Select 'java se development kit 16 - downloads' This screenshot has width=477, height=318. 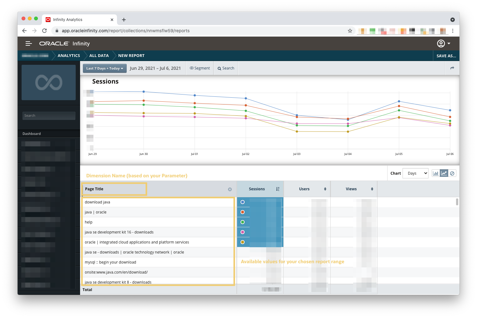tap(158, 232)
